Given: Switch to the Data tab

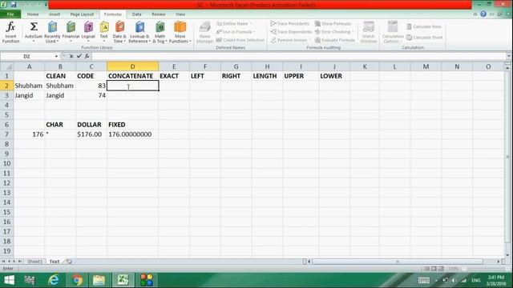Looking at the screenshot, I should pyautogui.click(x=137, y=14).
